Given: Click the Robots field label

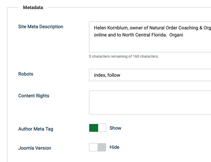Looking at the screenshot, I should [x=26, y=74].
